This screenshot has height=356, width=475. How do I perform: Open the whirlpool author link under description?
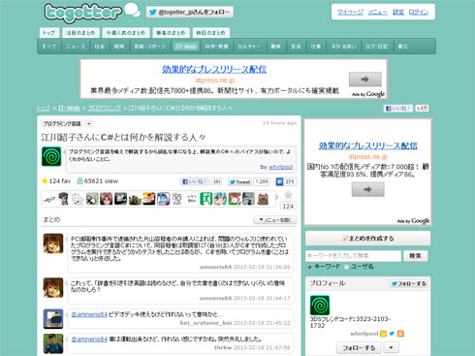pyautogui.click(x=280, y=167)
